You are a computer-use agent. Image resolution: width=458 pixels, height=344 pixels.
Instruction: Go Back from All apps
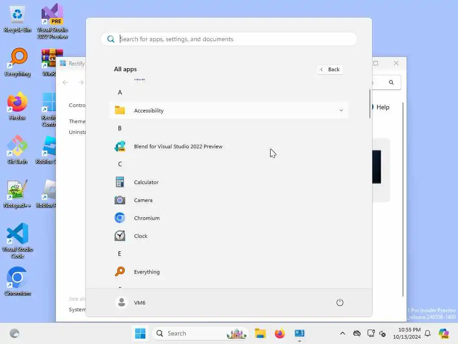[330, 69]
